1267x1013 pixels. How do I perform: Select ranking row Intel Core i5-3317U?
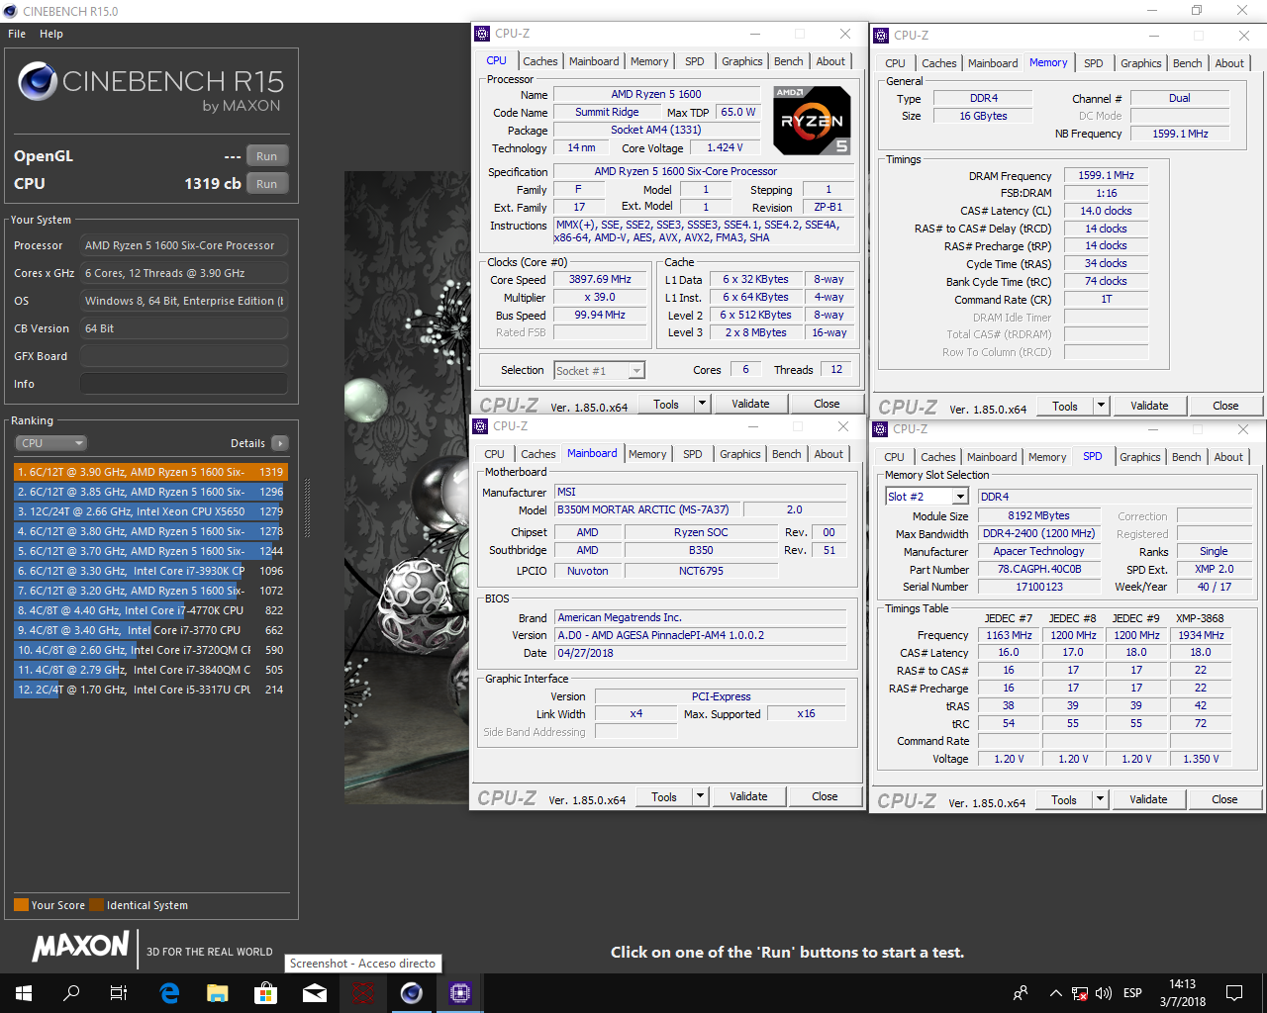coord(149,690)
